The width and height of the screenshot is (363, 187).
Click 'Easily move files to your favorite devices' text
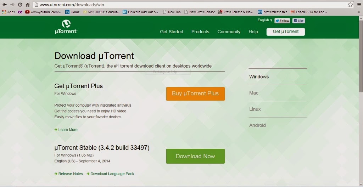88,117
